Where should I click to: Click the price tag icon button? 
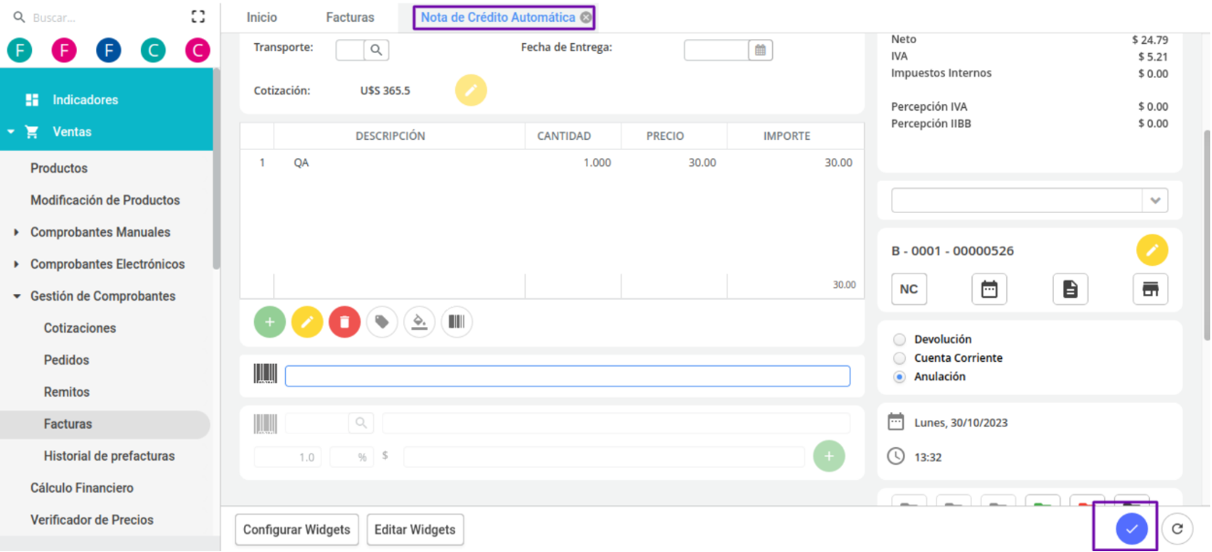[382, 322]
